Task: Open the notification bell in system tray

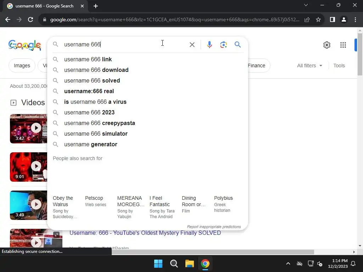Action: point(353,263)
